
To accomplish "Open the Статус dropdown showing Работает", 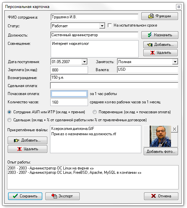I will pyautogui.click(x=102, y=26).
